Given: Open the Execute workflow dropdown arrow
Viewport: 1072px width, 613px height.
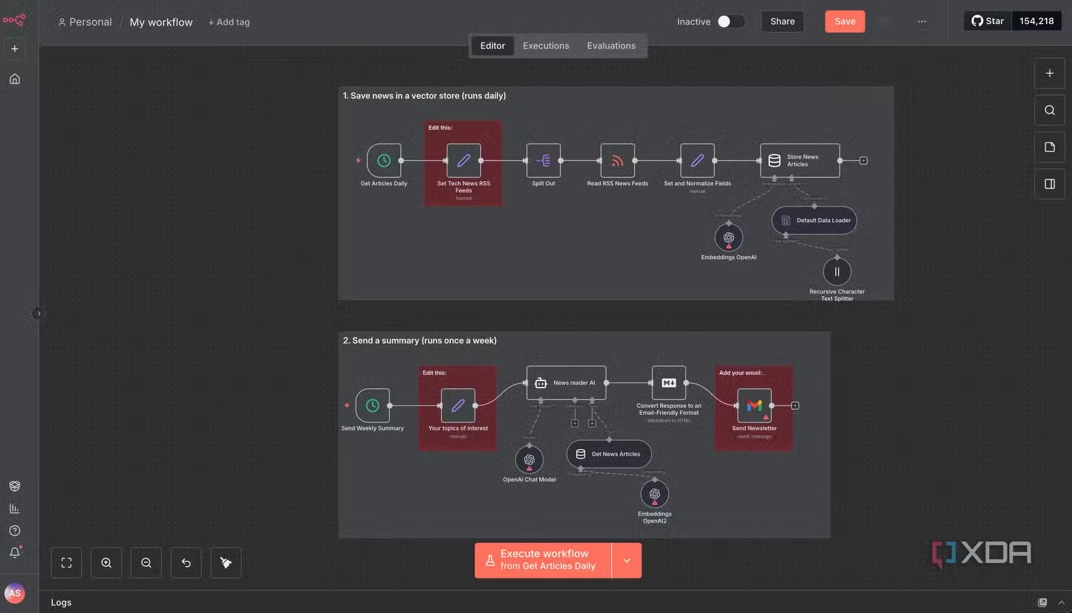Looking at the screenshot, I should pos(626,560).
